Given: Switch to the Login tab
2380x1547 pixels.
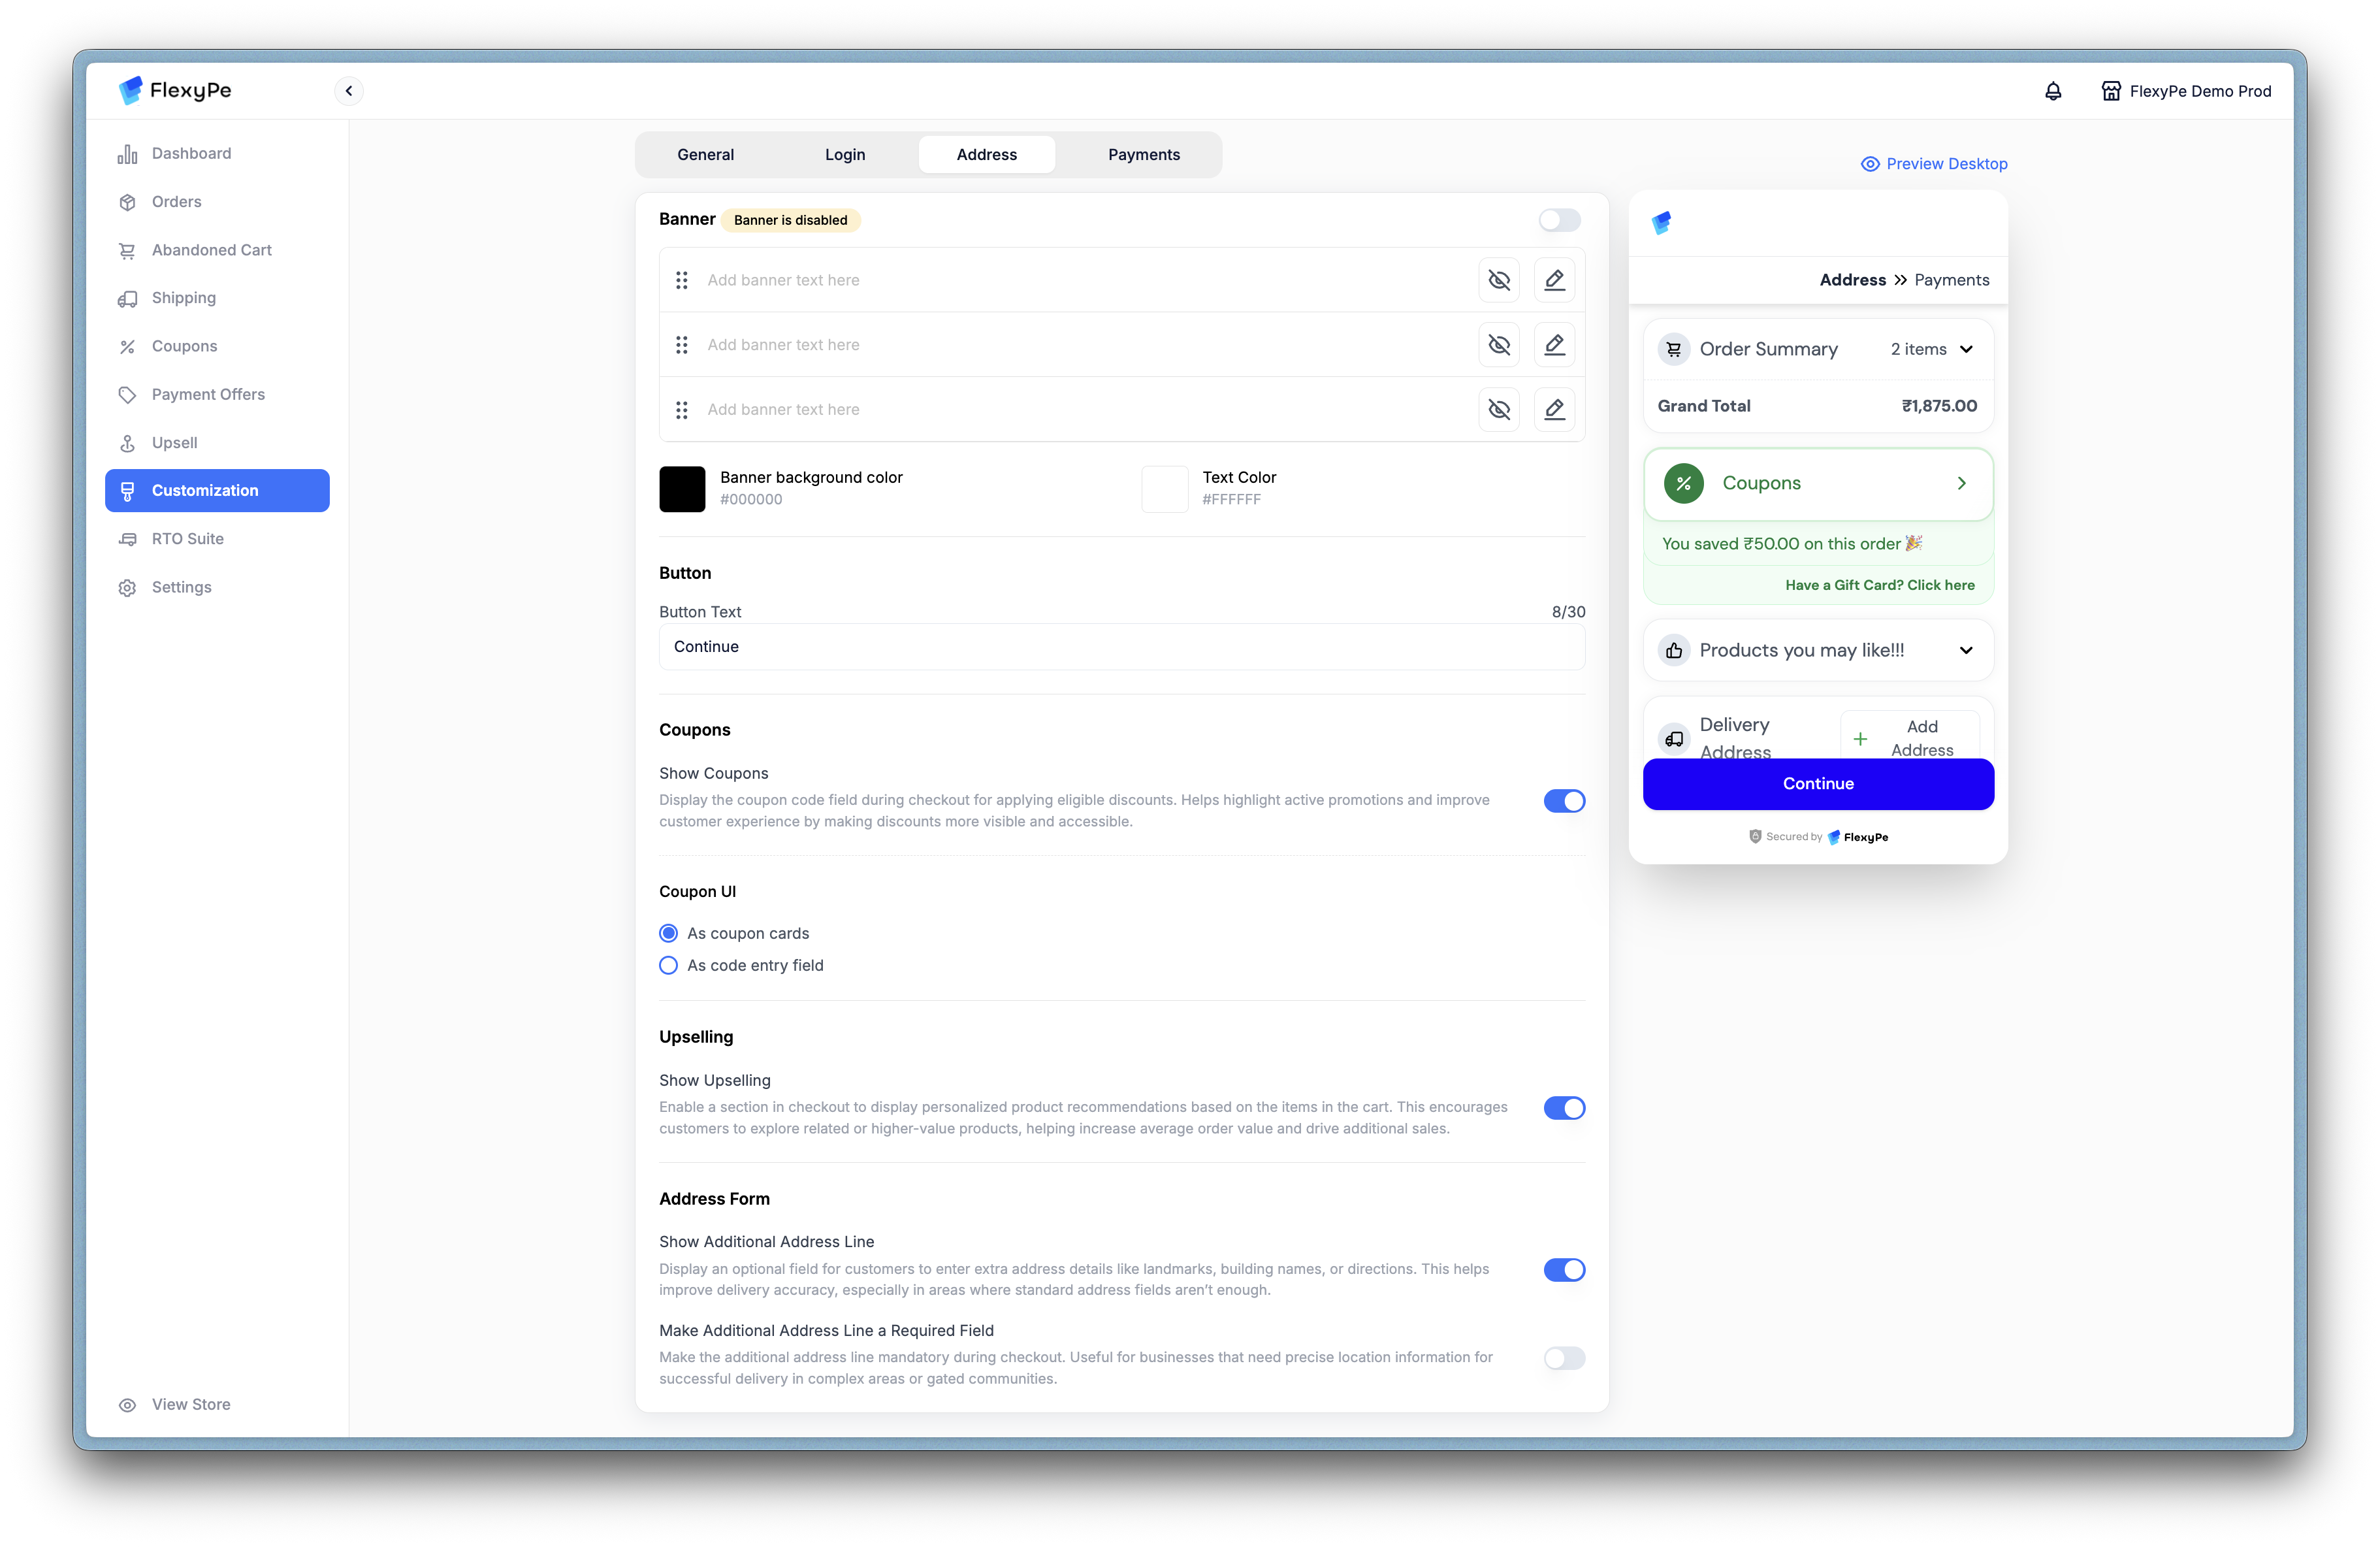Looking at the screenshot, I should pyautogui.click(x=844, y=155).
